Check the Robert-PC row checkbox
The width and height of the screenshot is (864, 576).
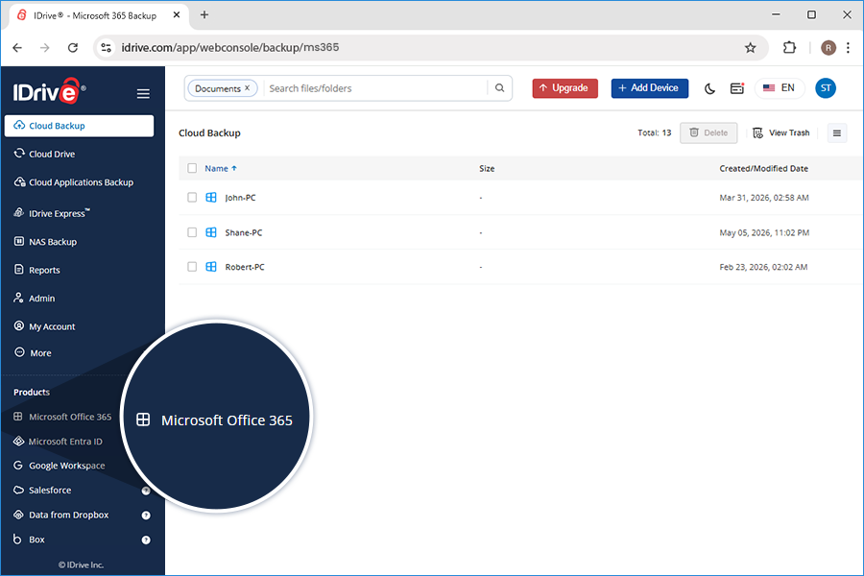point(192,267)
